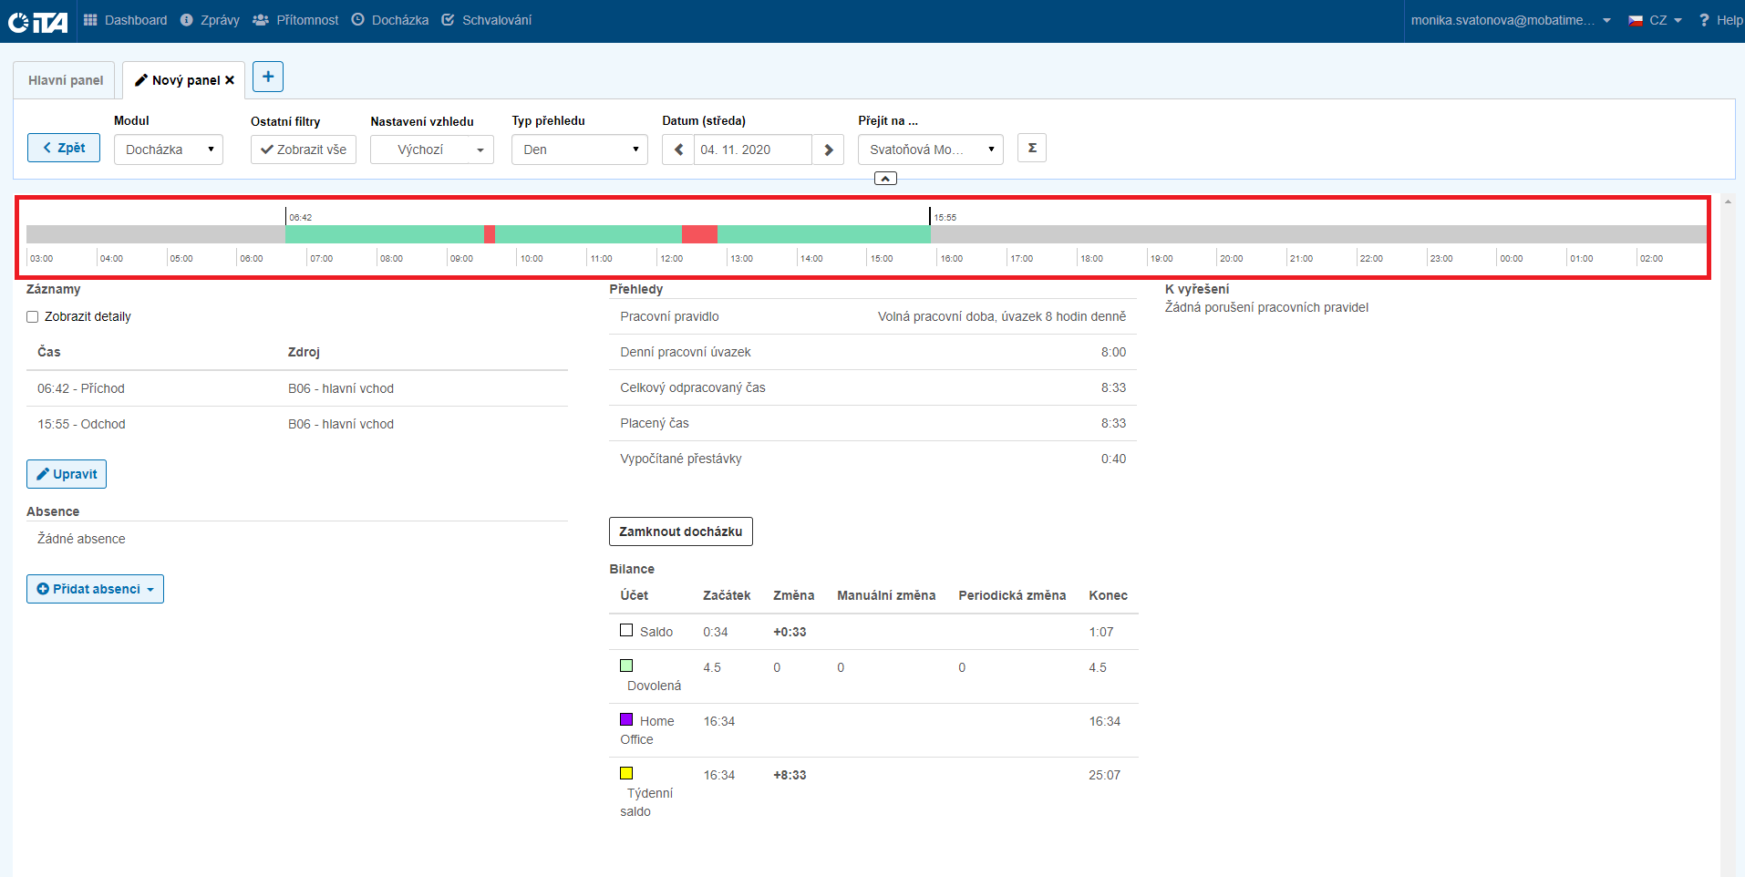
Task: Click the iTA logo
Action: tap(38, 21)
